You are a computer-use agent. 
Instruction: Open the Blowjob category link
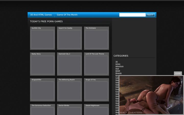118,73
